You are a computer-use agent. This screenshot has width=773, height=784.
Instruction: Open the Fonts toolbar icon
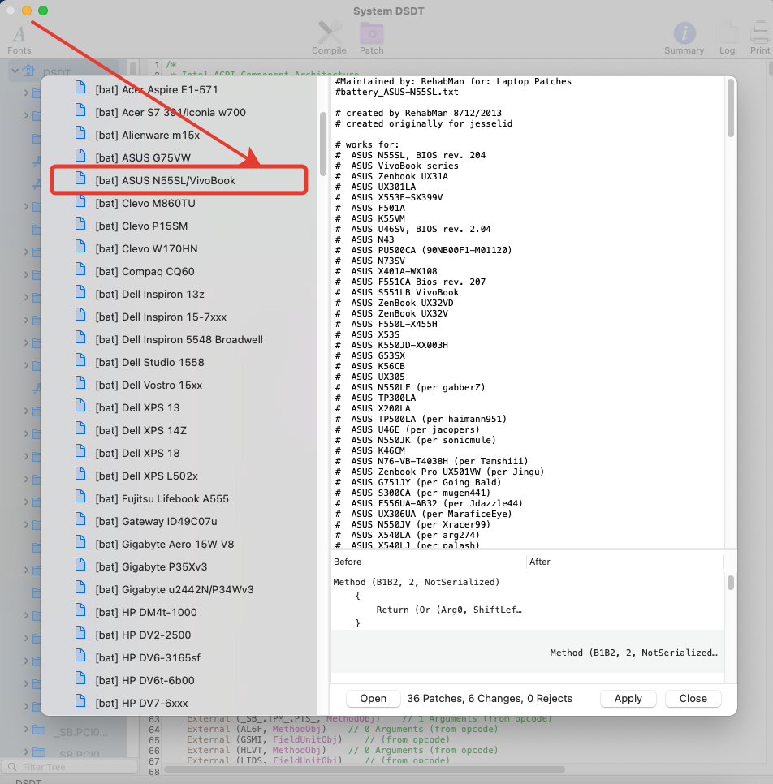click(x=19, y=39)
